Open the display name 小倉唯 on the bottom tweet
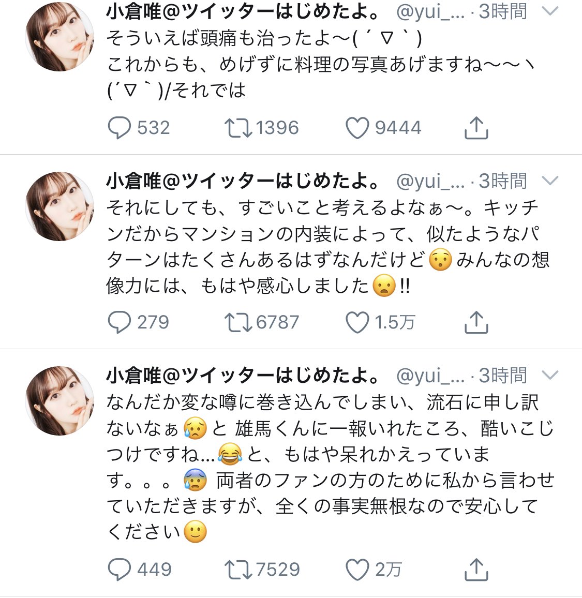Screen dimensions: 582x598 point(242,375)
